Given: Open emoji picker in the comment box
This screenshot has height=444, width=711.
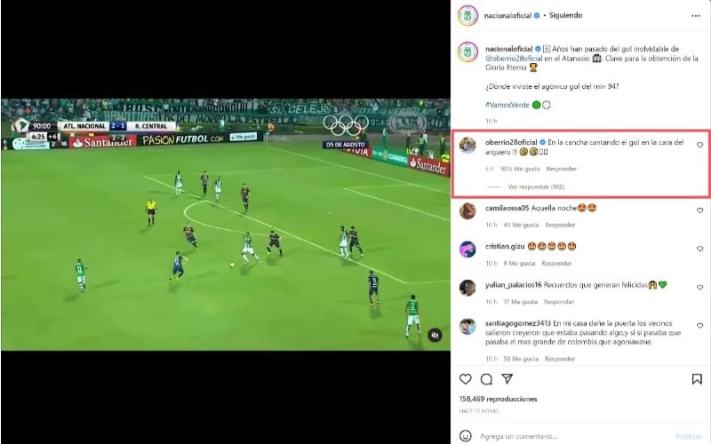Looking at the screenshot, I should click(465, 436).
